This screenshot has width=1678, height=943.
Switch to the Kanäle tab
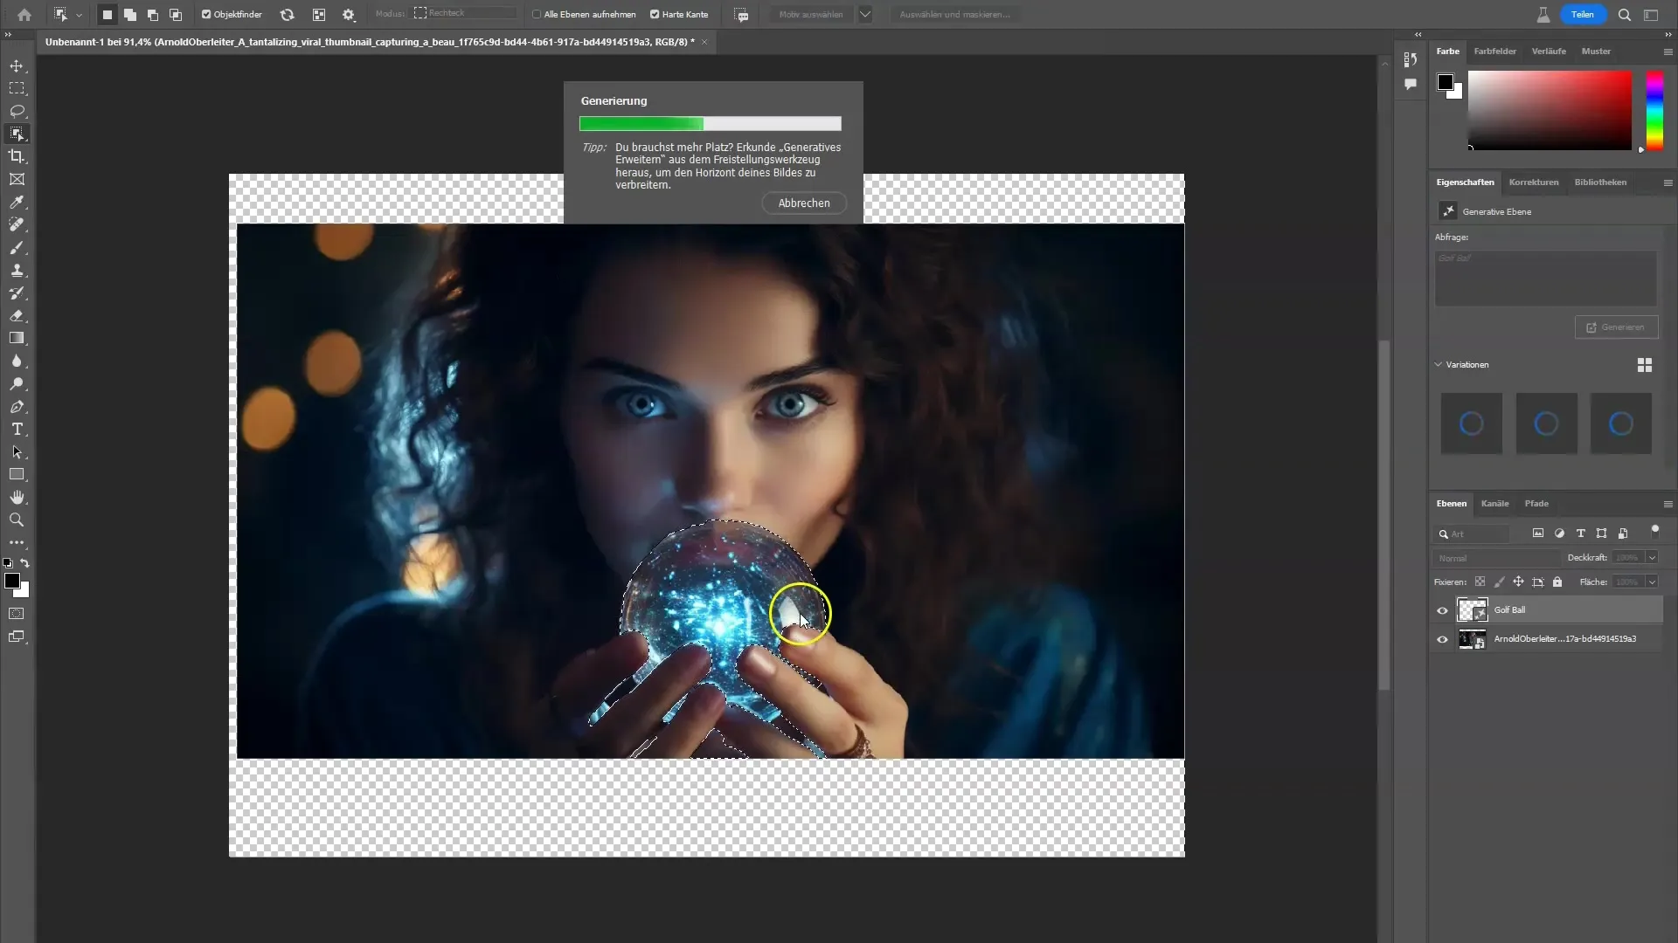pyautogui.click(x=1494, y=504)
